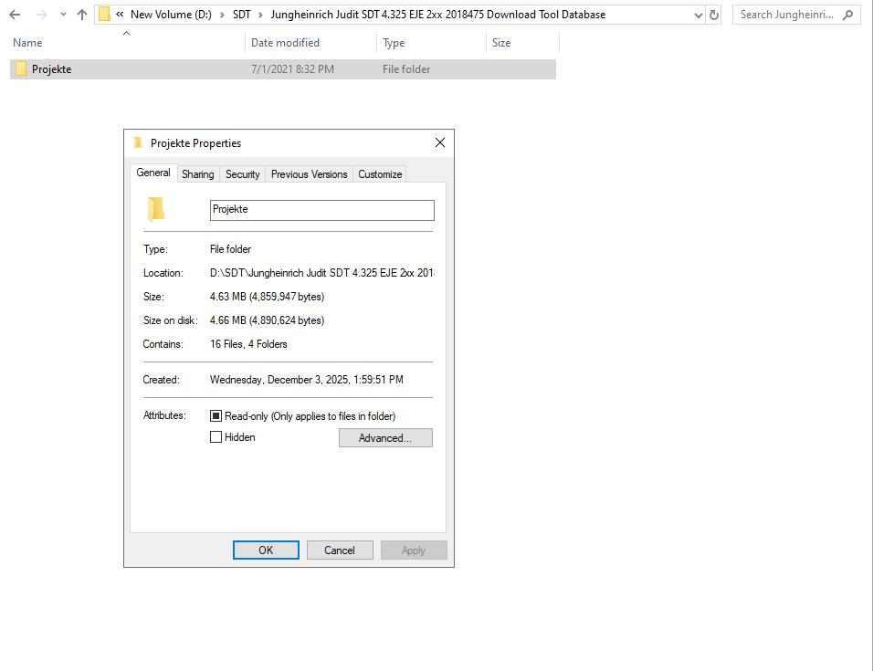Close the Projekte Properties dialog
This screenshot has width=873, height=671.
pyautogui.click(x=440, y=143)
